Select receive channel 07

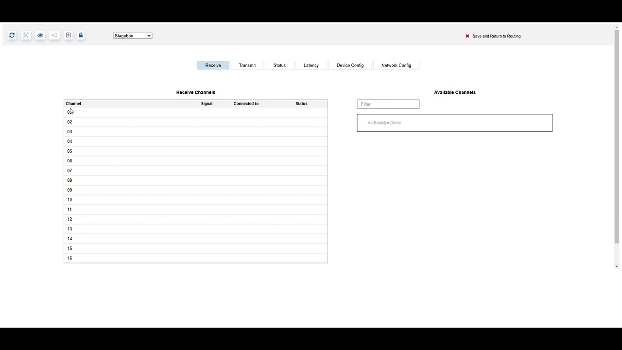click(x=196, y=171)
